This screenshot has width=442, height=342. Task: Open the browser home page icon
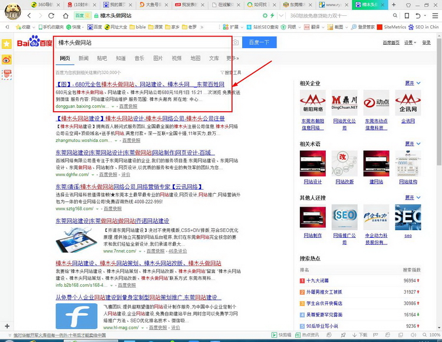click(65, 16)
